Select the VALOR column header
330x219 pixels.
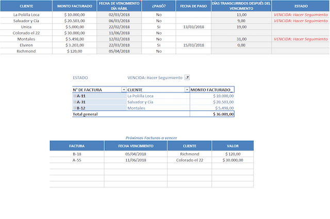tap(233, 146)
